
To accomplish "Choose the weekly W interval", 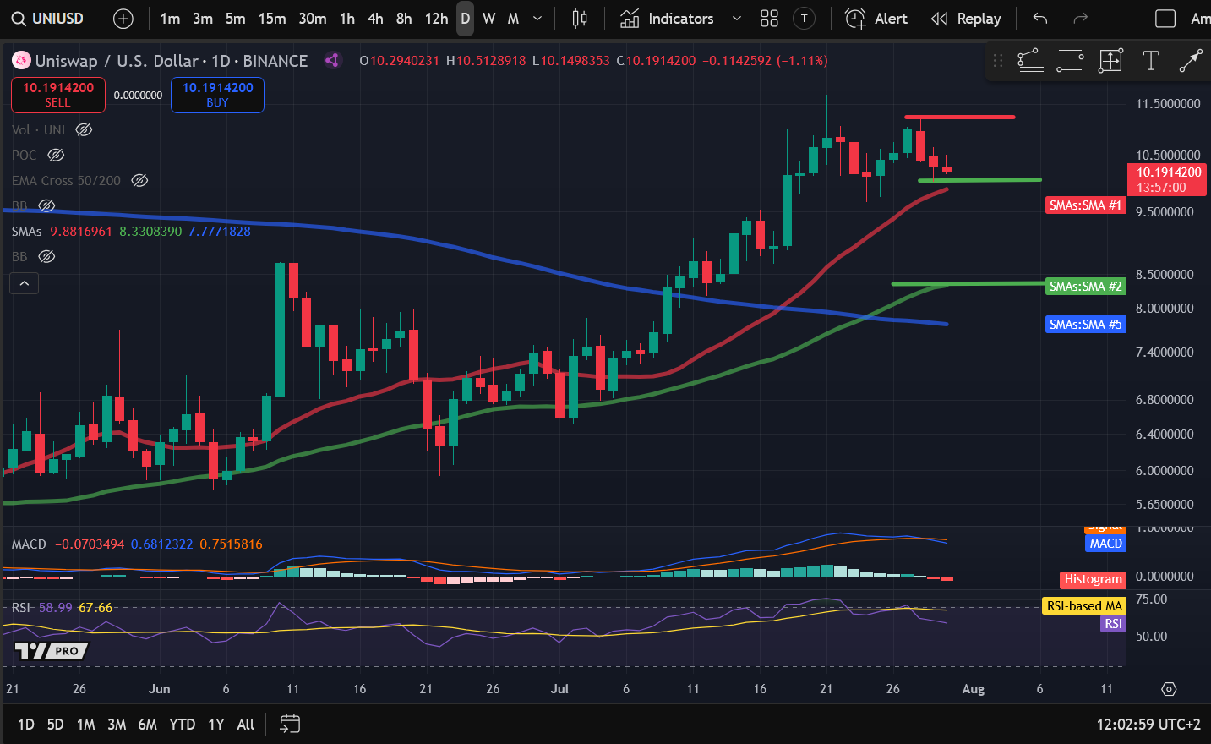I will click(488, 19).
